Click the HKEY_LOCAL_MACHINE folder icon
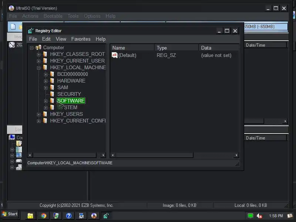 (45, 67)
